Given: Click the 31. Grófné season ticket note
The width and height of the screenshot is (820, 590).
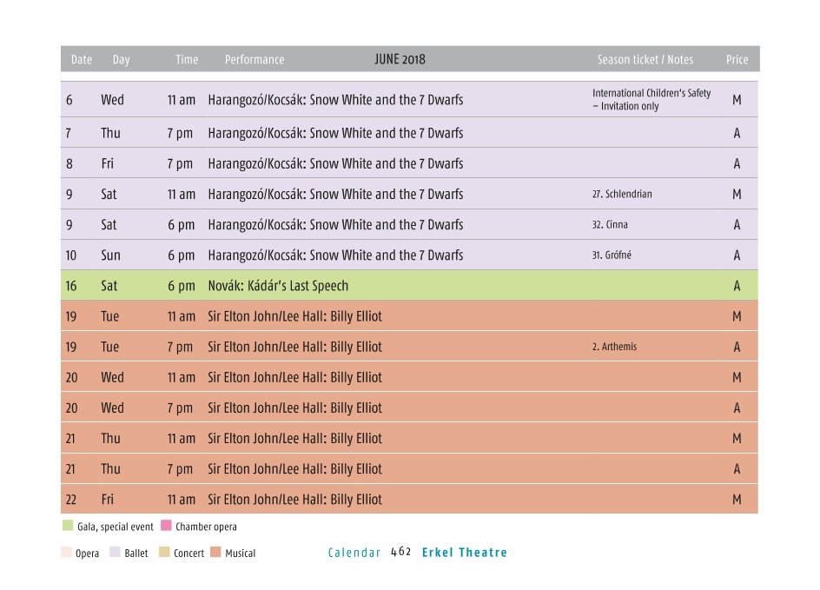Looking at the screenshot, I should 612,255.
